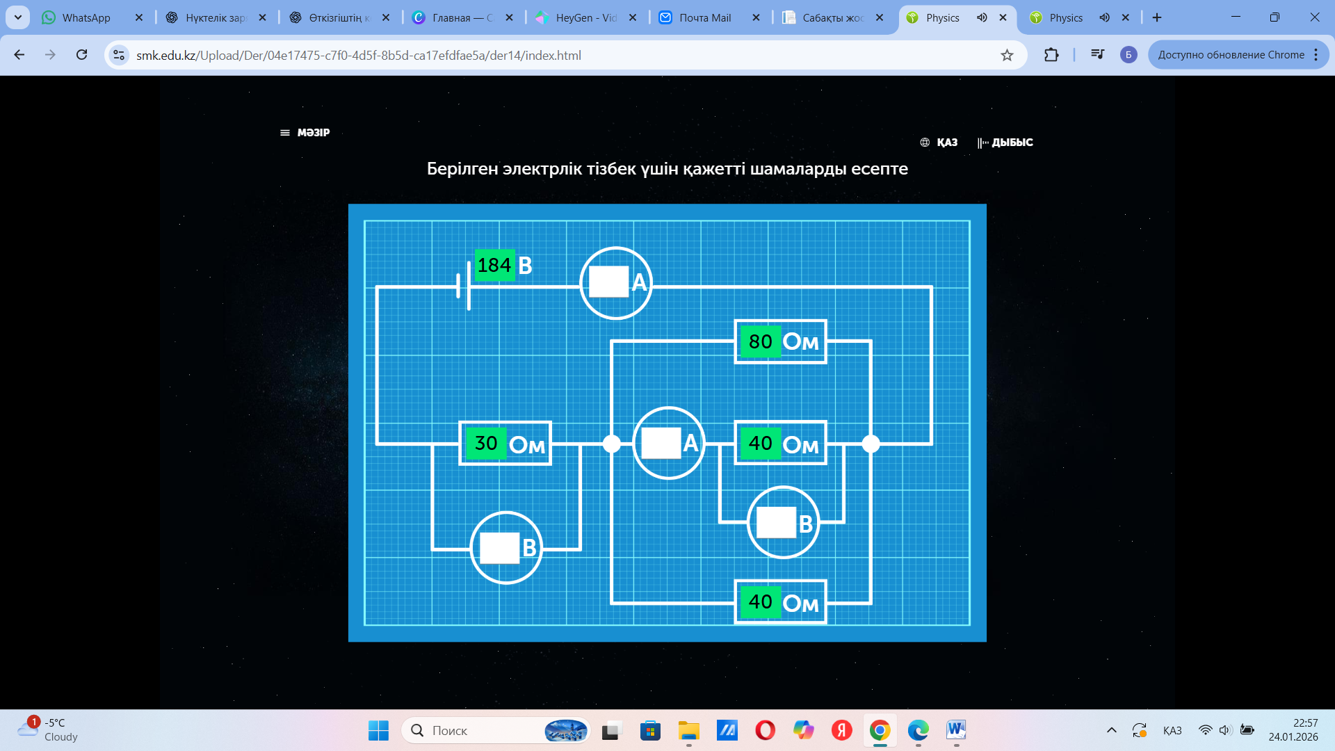Reload the page
This screenshot has width=1335, height=751.
point(81,55)
